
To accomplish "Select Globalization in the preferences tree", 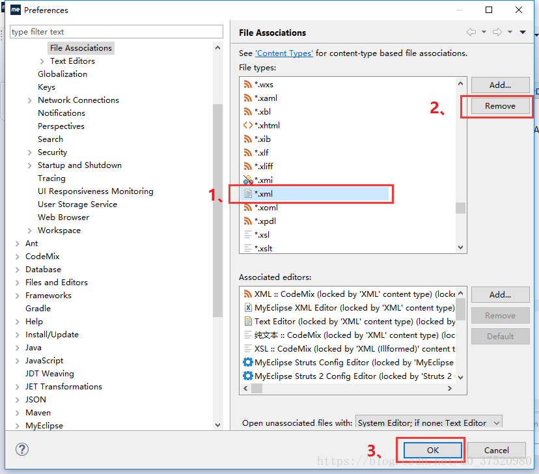I will pos(62,74).
